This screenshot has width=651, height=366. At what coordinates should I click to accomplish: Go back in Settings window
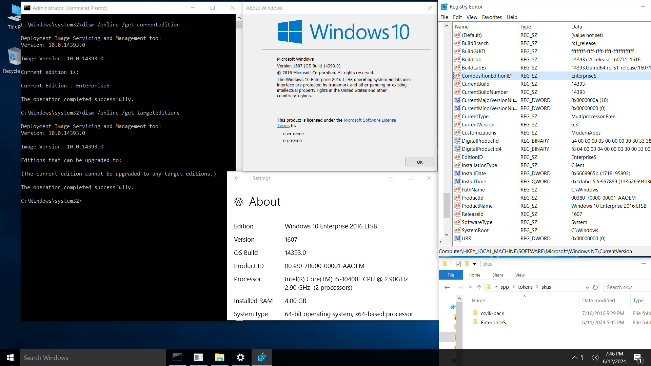(237, 178)
